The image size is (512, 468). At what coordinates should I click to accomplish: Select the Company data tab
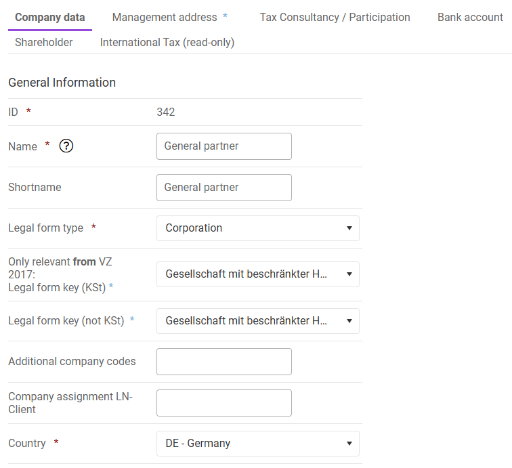coord(50,18)
